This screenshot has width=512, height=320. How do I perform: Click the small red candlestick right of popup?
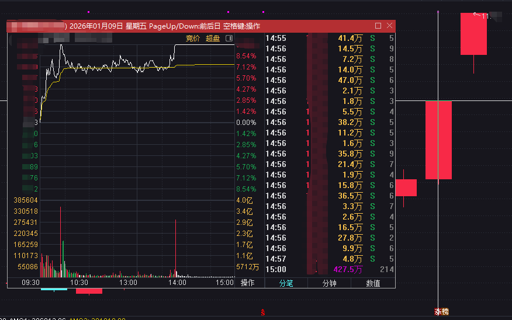pos(406,187)
